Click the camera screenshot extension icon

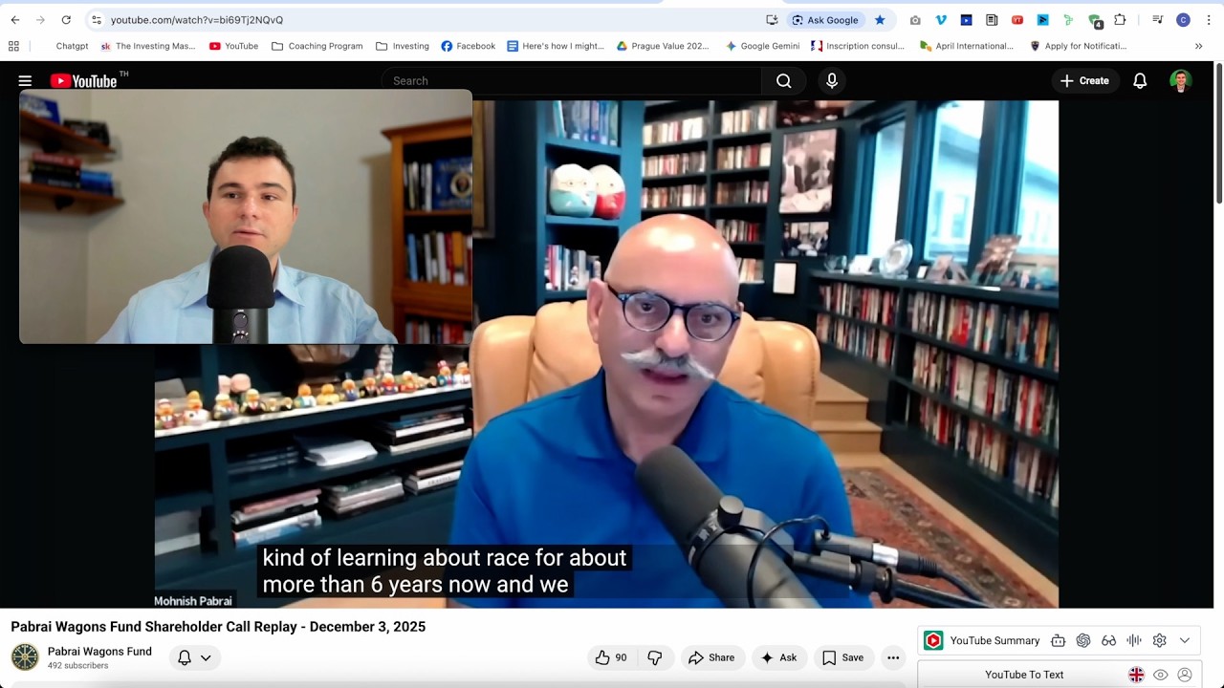[x=915, y=20]
